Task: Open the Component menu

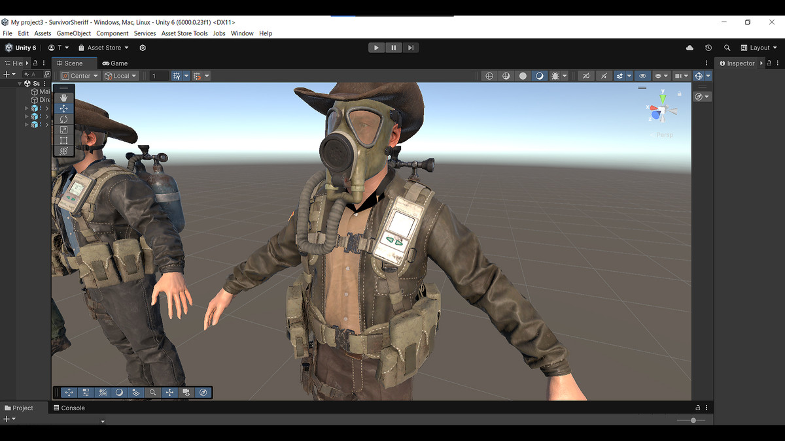Action: point(113,33)
